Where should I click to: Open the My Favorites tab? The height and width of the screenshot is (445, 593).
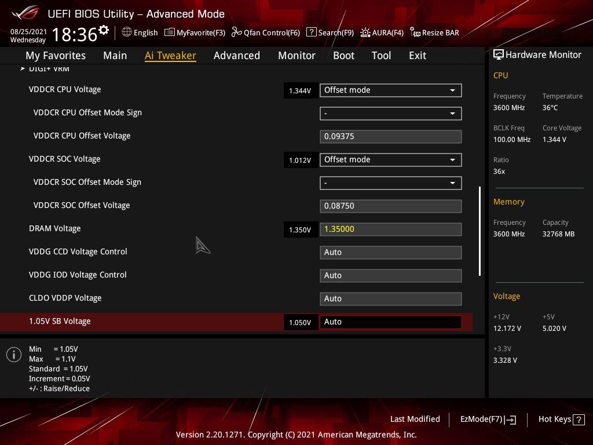point(56,56)
